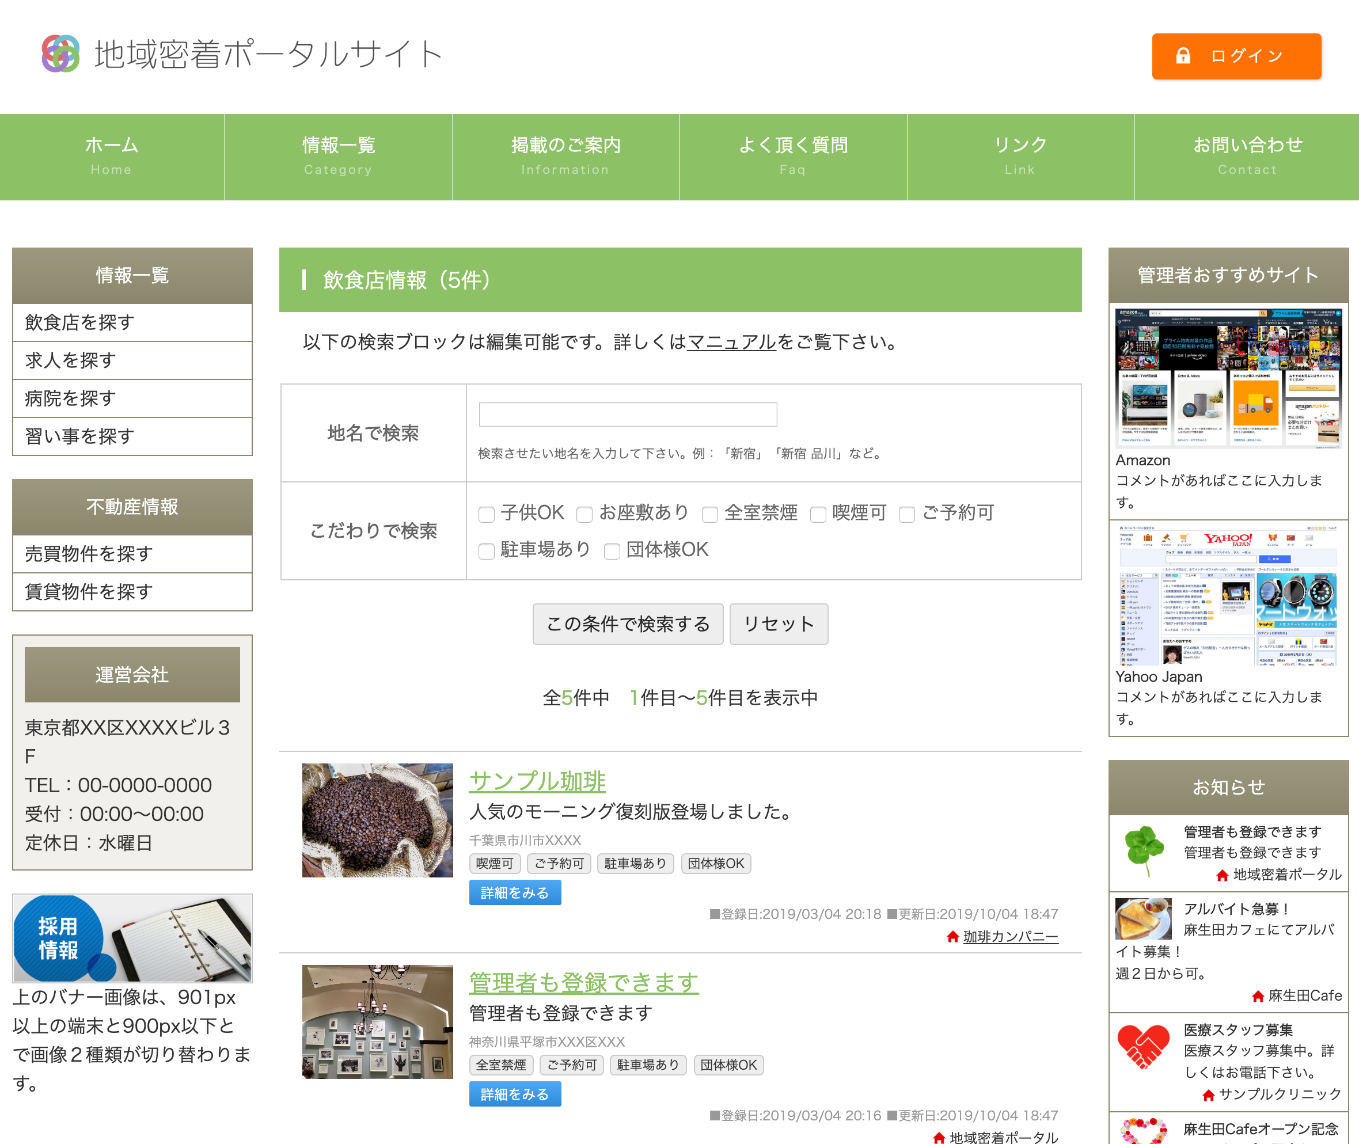Toggle the 全室禁煙 checkbox
The height and width of the screenshot is (1144, 1359).
pyautogui.click(x=711, y=514)
